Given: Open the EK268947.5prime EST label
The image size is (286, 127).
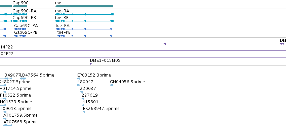Looking at the screenshot, I should 101,109.
